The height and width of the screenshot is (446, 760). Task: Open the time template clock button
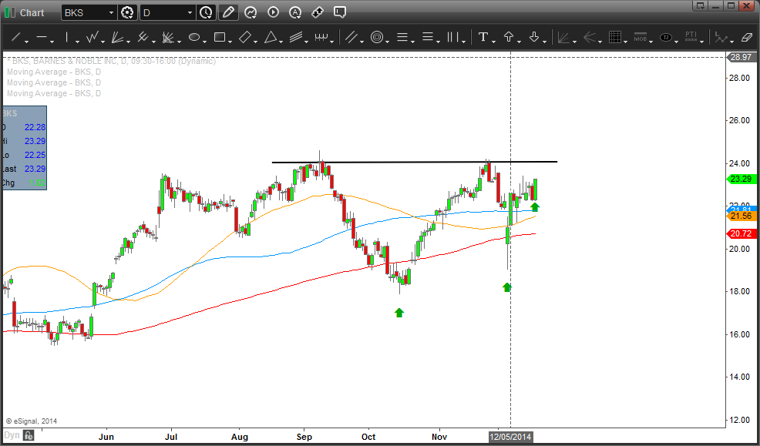(x=206, y=12)
